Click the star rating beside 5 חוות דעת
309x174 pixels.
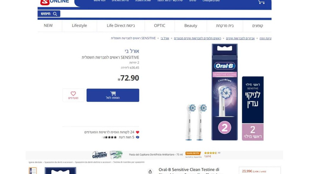tap(110, 137)
